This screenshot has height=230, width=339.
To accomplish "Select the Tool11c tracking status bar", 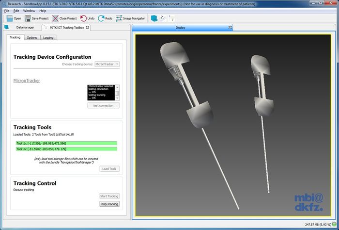I will [66, 143].
